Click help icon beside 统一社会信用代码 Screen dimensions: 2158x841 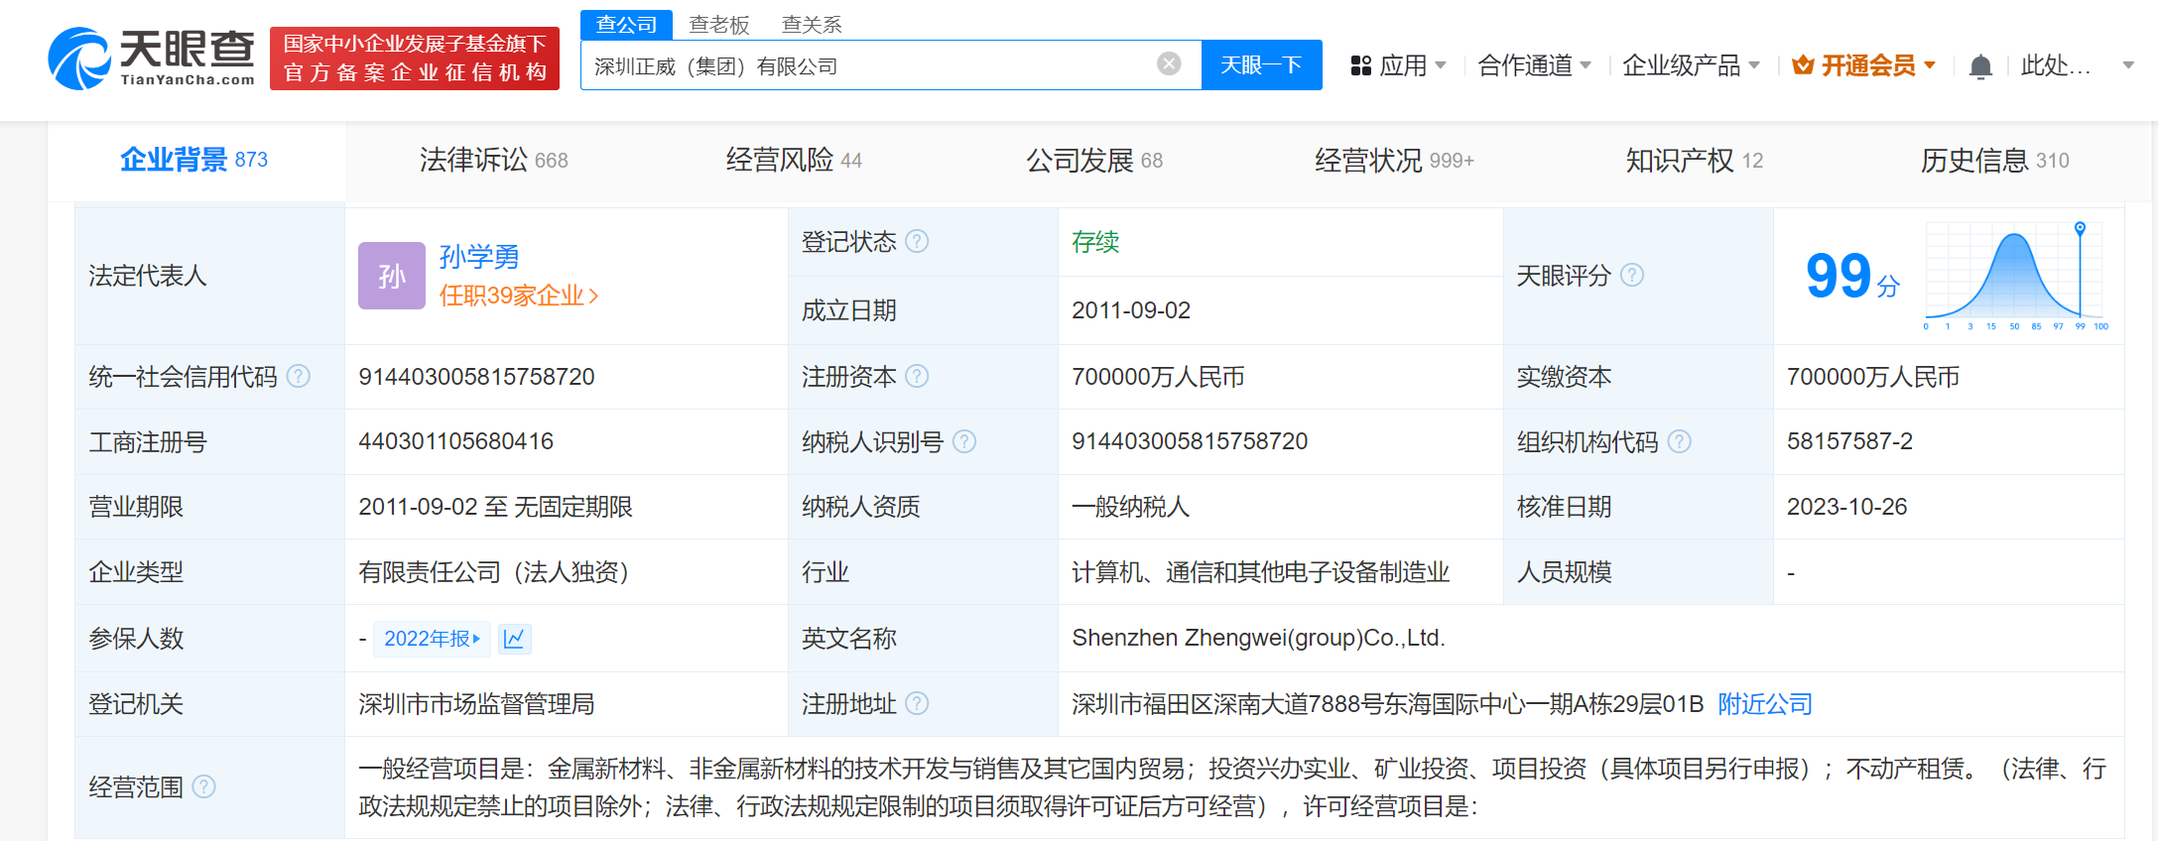click(x=299, y=377)
